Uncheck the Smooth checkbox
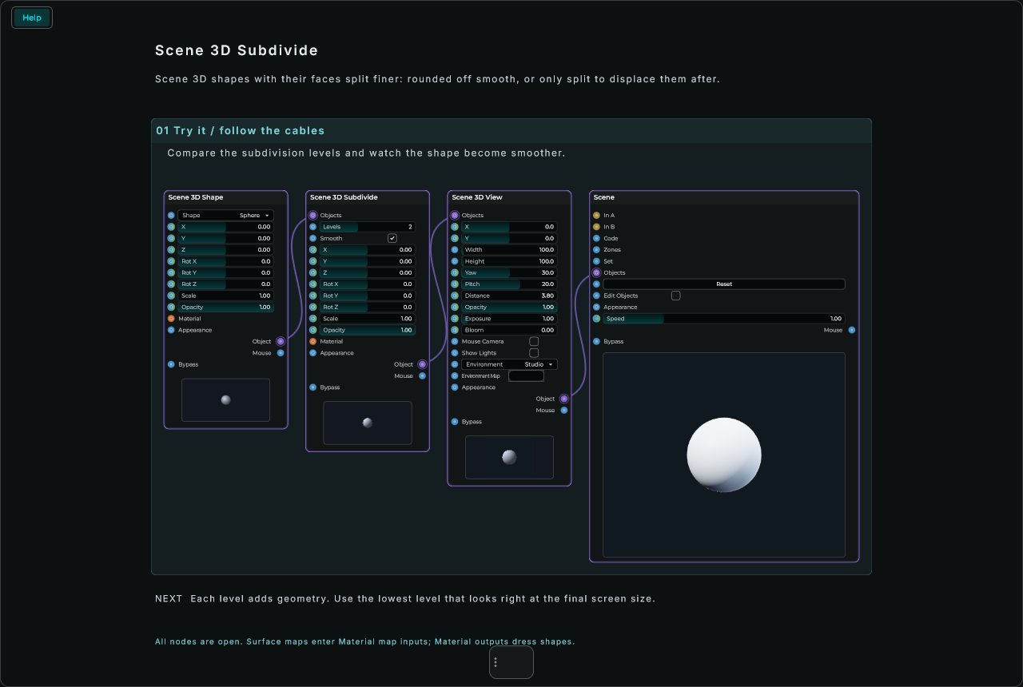This screenshot has width=1023, height=687. (x=392, y=238)
